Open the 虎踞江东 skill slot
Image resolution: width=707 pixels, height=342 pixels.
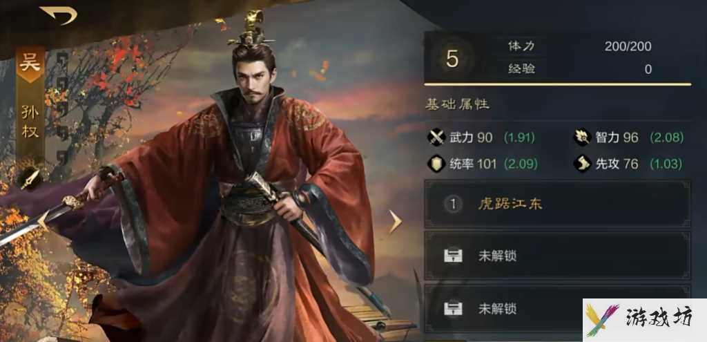(557, 205)
